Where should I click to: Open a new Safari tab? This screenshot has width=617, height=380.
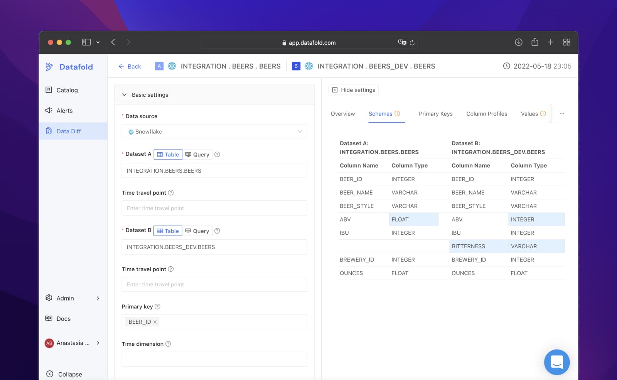pos(551,42)
